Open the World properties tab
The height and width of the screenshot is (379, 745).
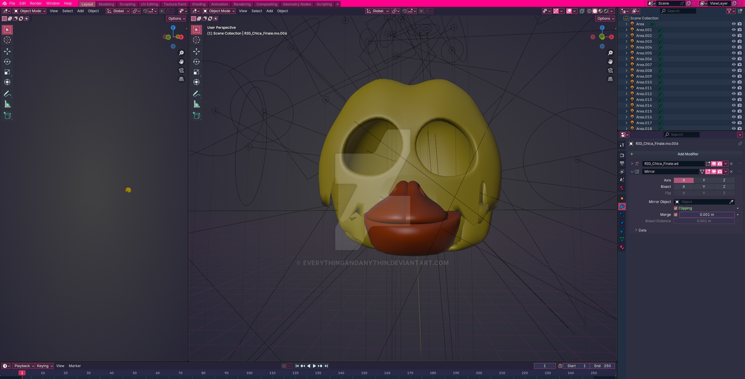pyautogui.click(x=622, y=188)
